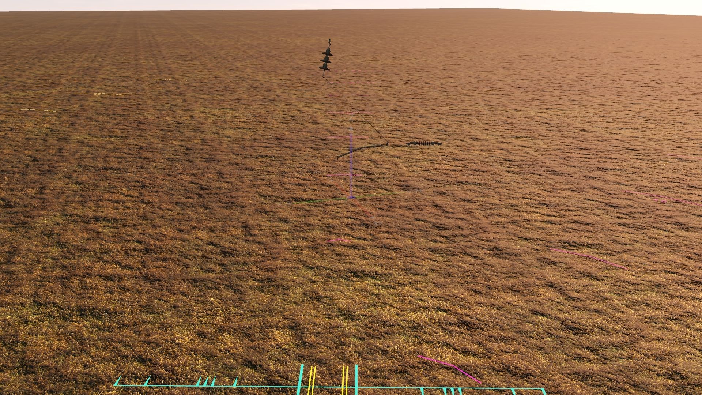Viewport: 702px width, 395px height.
Task: Select the stacked disc insulator object
Action: pos(326,59)
